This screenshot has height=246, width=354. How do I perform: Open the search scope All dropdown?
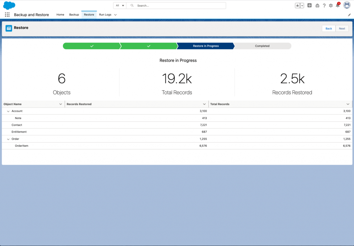(120, 6)
